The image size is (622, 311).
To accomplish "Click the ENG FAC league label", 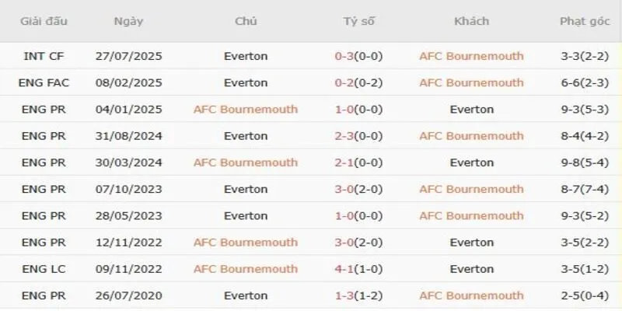I will 42,82.
